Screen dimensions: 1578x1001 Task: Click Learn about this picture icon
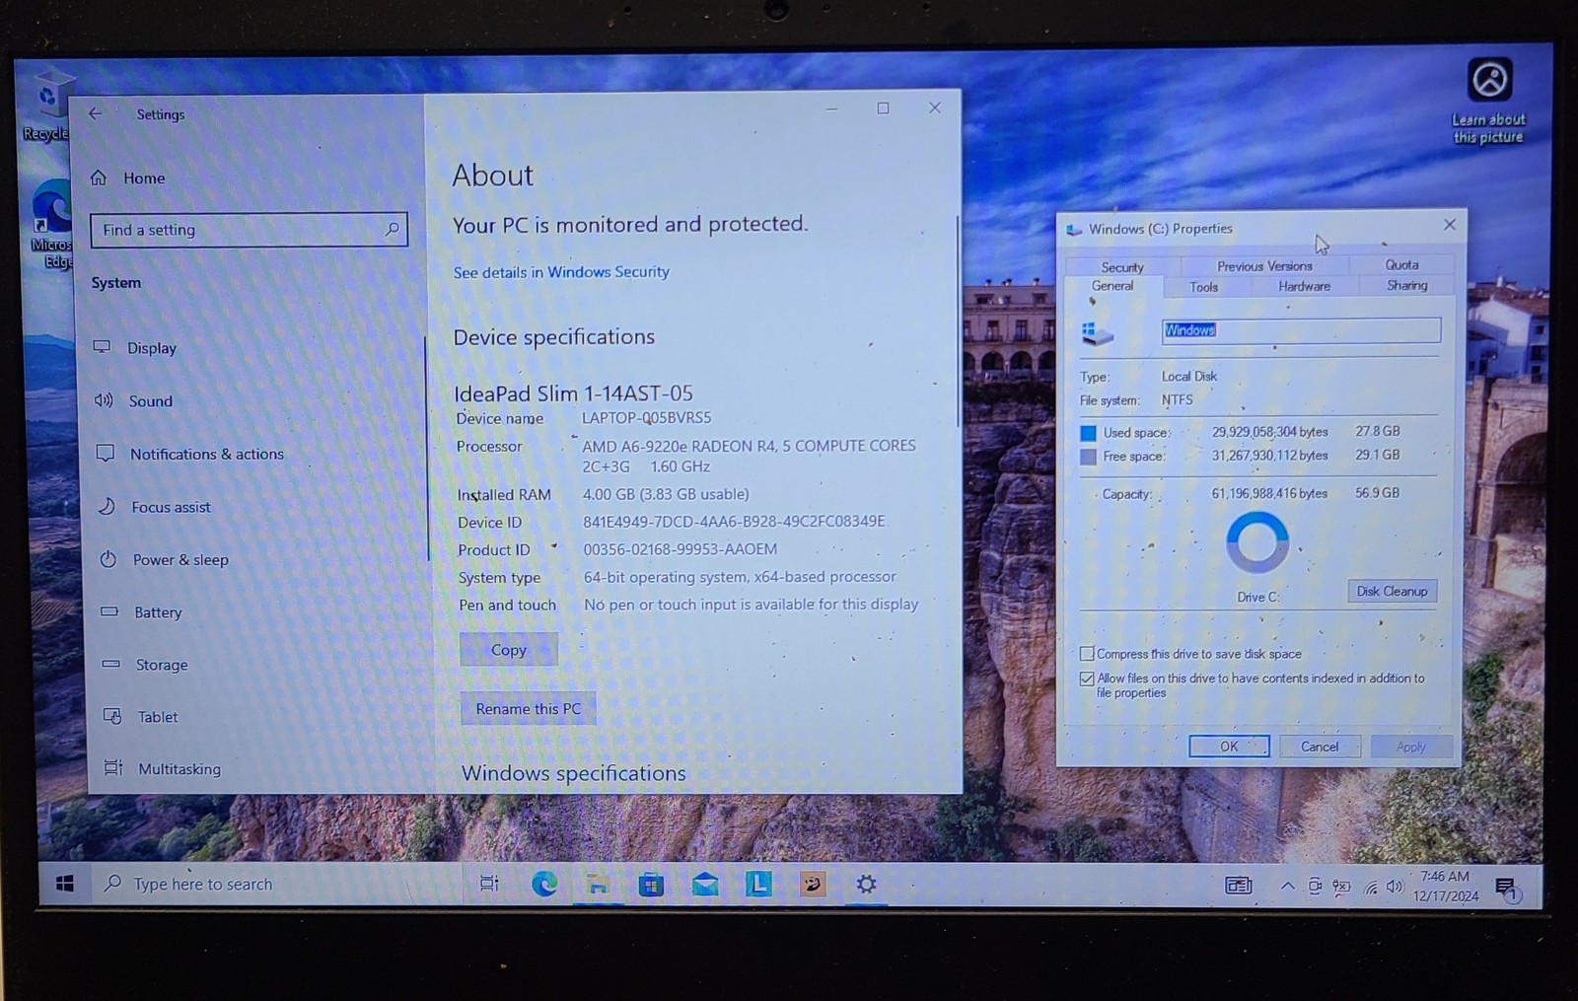click(1489, 101)
